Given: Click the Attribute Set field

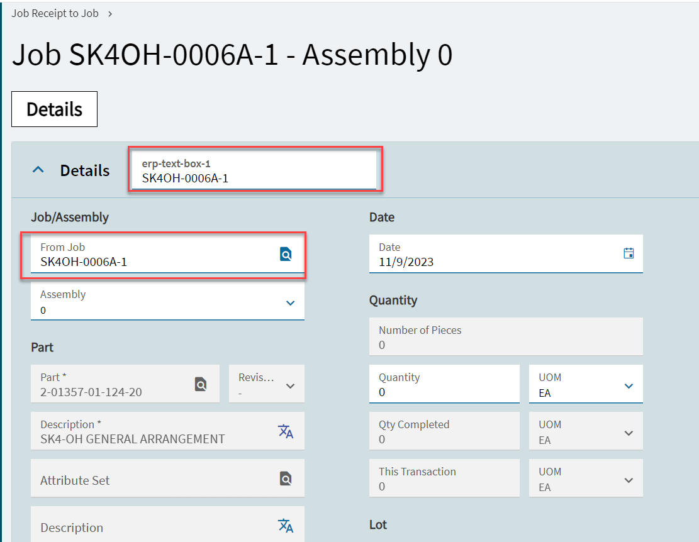Looking at the screenshot, I should 151,480.
